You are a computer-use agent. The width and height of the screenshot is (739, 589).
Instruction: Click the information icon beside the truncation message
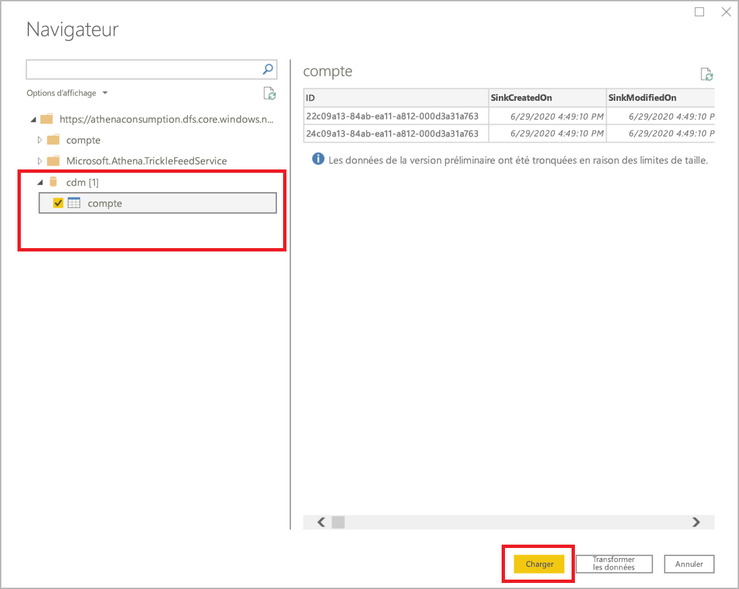pos(318,159)
